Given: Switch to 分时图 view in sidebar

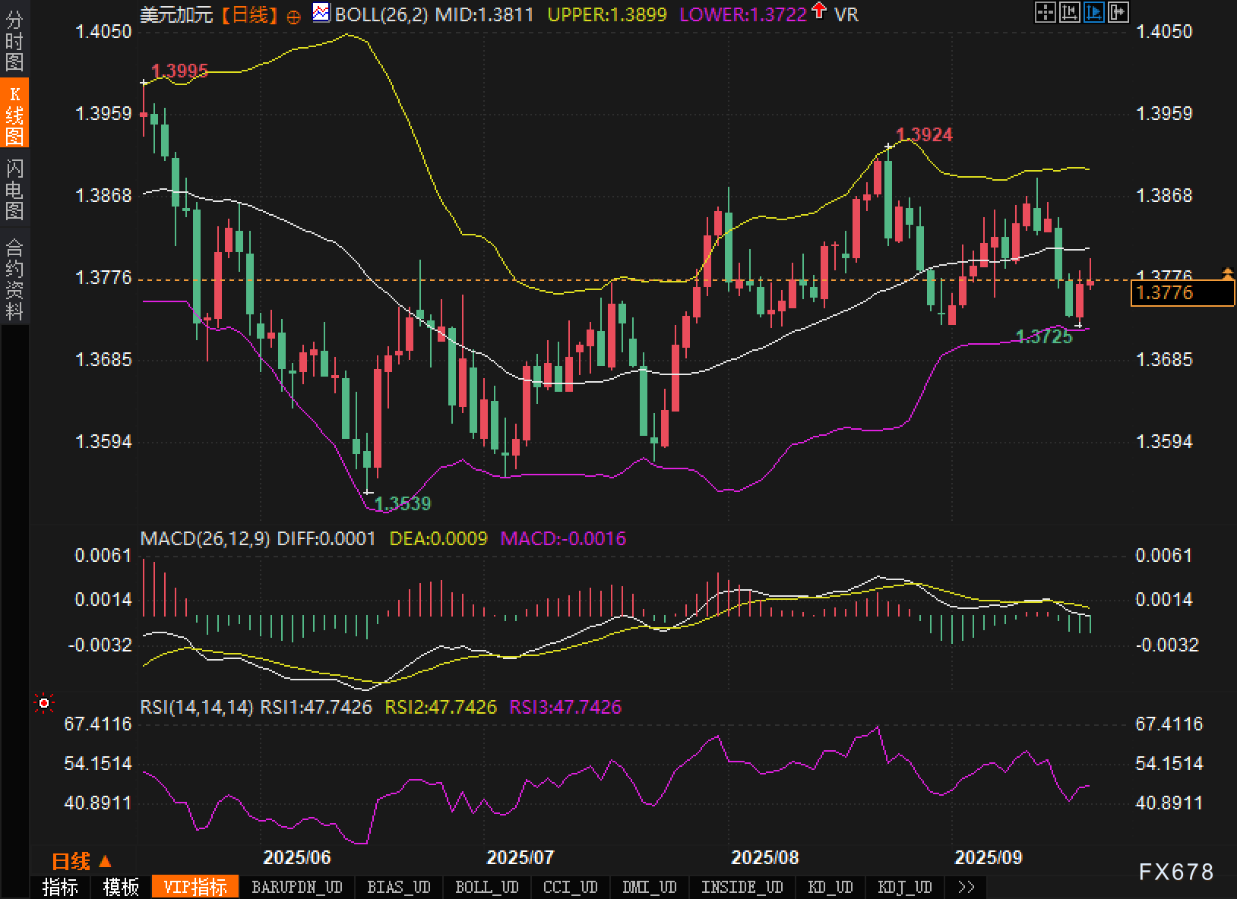Looking at the screenshot, I should click(14, 41).
